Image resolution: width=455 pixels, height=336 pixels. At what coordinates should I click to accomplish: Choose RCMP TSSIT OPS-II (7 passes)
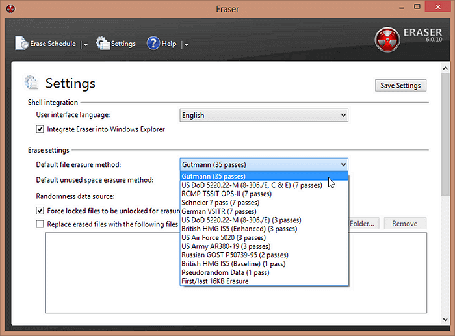point(264,194)
